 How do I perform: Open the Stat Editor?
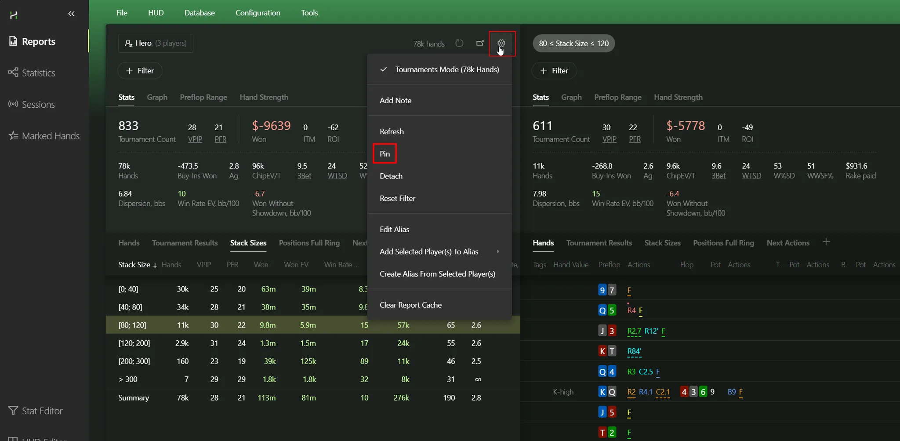click(42, 411)
